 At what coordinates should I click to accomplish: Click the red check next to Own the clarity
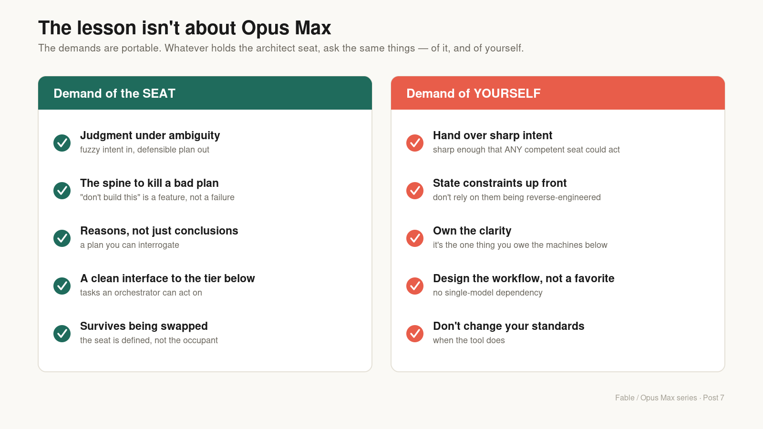click(x=415, y=238)
